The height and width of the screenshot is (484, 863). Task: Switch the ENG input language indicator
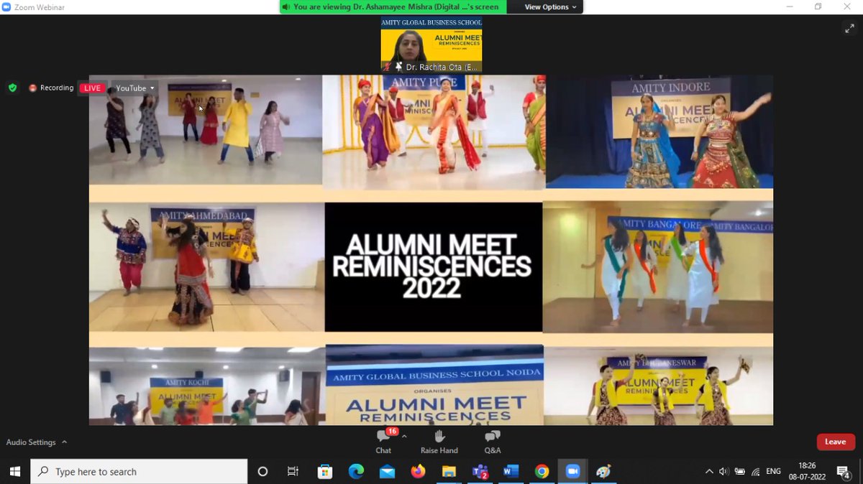tap(773, 472)
